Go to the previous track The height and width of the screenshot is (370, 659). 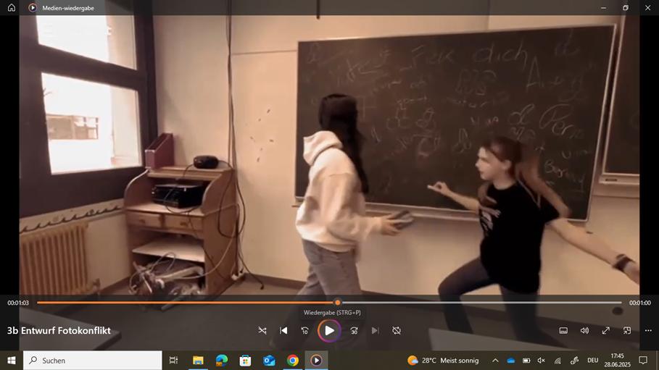tap(283, 330)
